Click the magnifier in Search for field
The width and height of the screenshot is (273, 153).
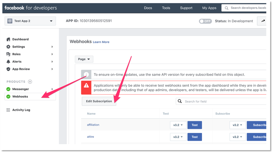pyautogui.click(x=180, y=101)
